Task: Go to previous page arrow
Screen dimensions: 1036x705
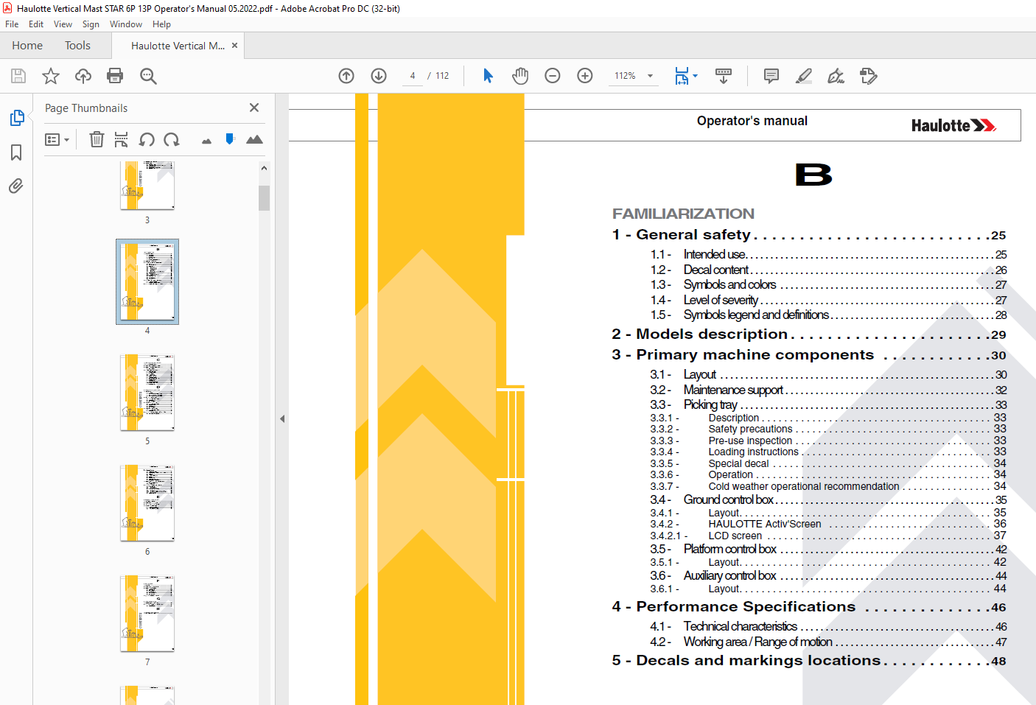Action: [346, 76]
